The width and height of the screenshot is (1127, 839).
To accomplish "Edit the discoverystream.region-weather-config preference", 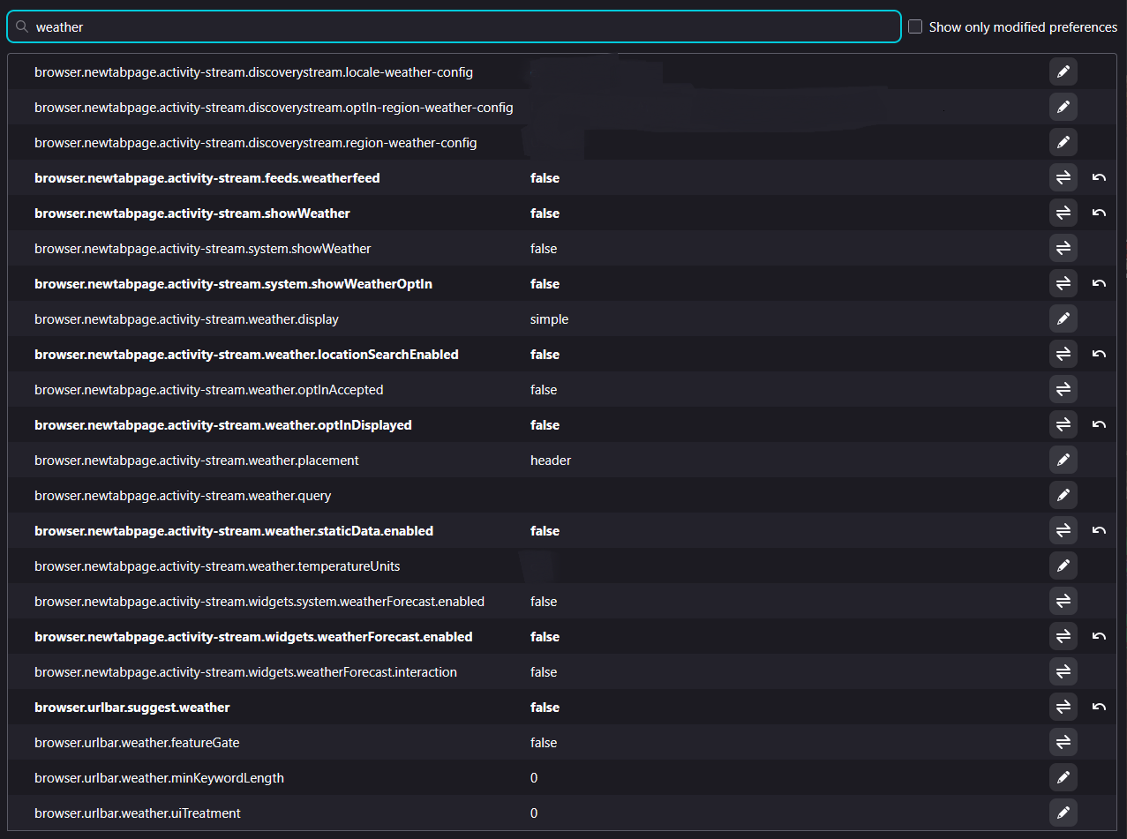I will [1063, 142].
